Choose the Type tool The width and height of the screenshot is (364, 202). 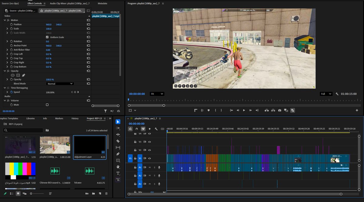click(118, 173)
